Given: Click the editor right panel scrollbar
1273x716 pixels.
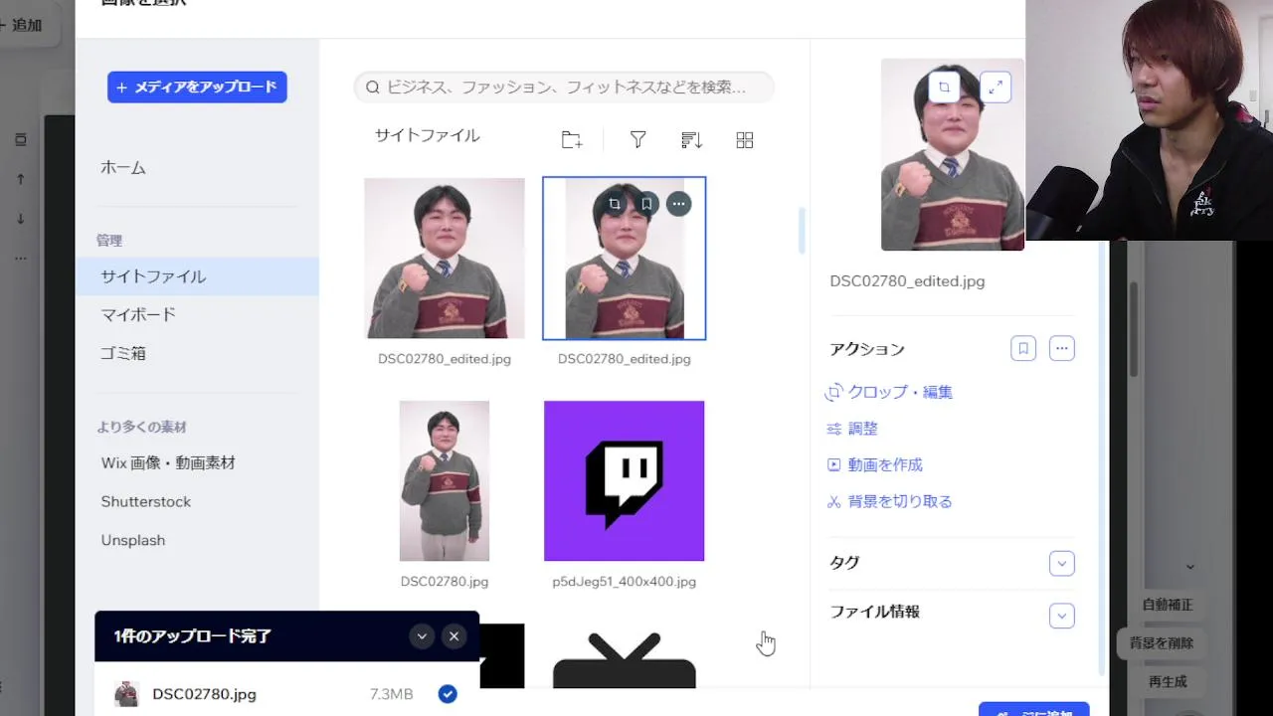Looking at the screenshot, I should [1135, 328].
